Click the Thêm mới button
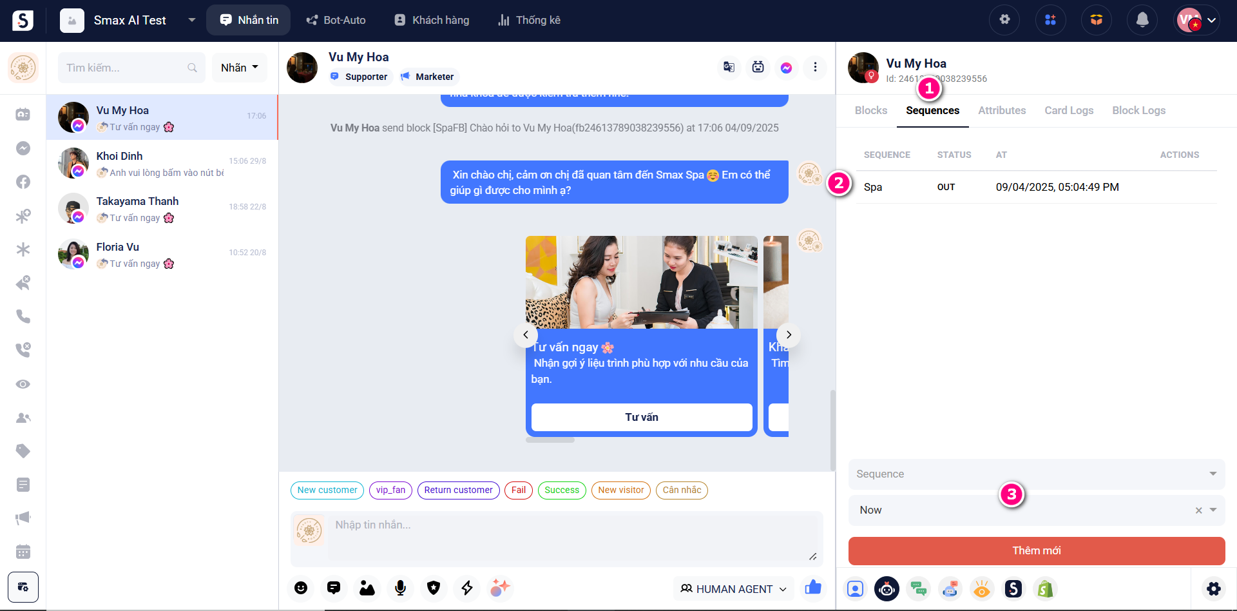This screenshot has width=1237, height=611. 1036,550
